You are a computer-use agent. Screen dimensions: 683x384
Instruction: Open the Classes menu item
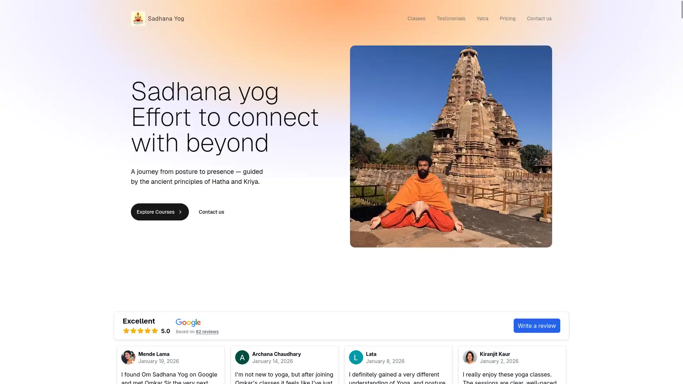pyautogui.click(x=416, y=18)
